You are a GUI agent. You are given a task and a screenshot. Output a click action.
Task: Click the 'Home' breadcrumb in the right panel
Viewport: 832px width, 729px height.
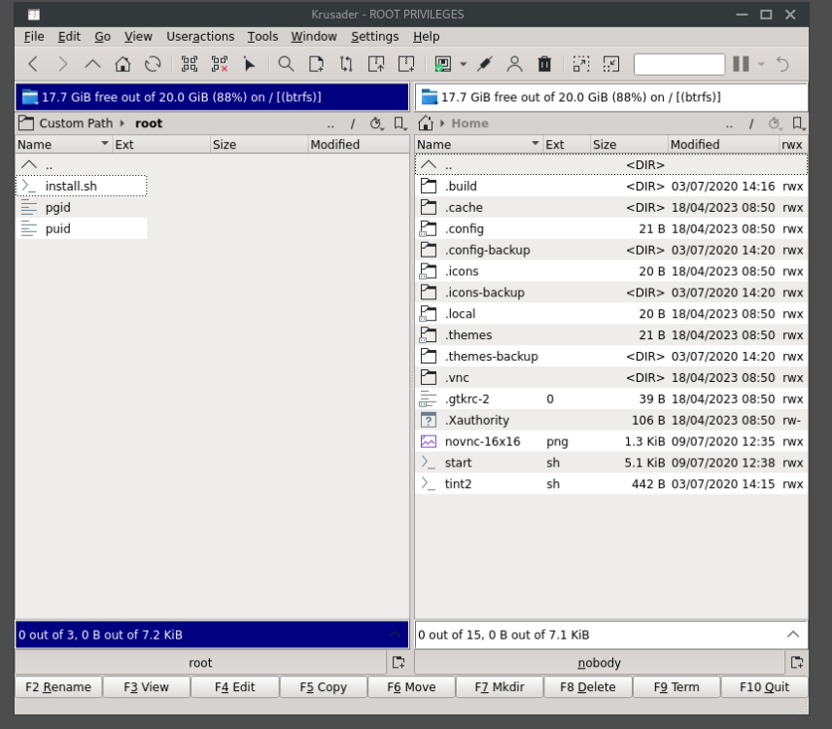click(x=469, y=123)
